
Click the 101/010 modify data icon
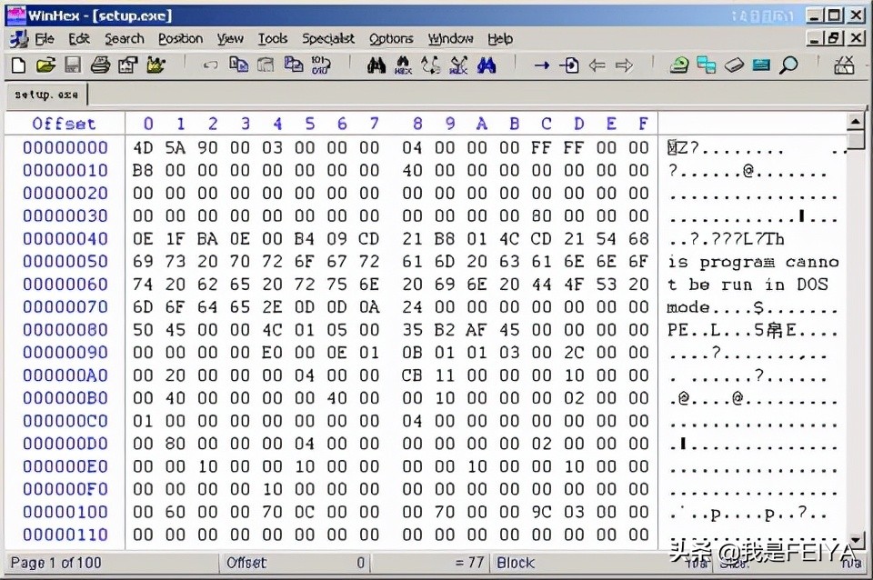[x=320, y=65]
